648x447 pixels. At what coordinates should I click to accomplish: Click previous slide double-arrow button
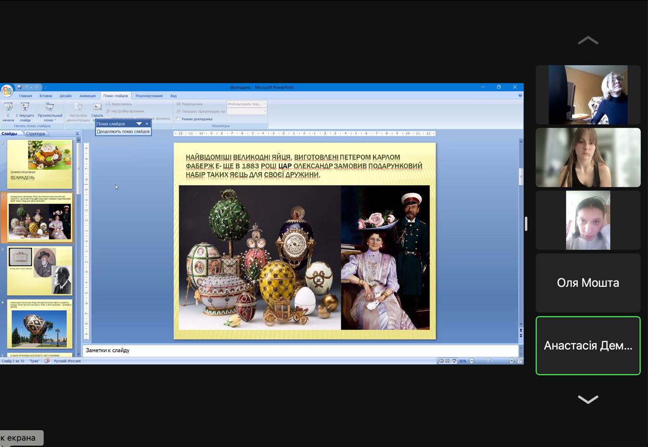click(x=521, y=330)
